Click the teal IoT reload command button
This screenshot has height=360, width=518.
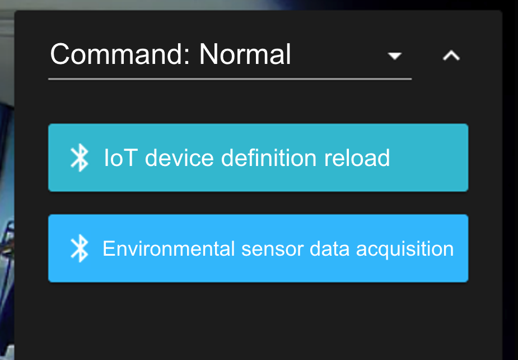point(258,158)
